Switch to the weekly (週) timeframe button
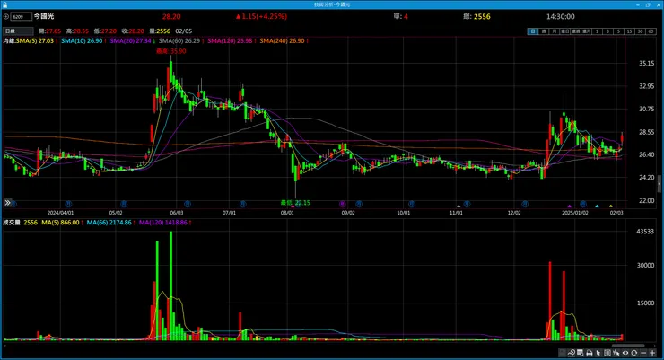The image size is (664, 360). (x=543, y=31)
